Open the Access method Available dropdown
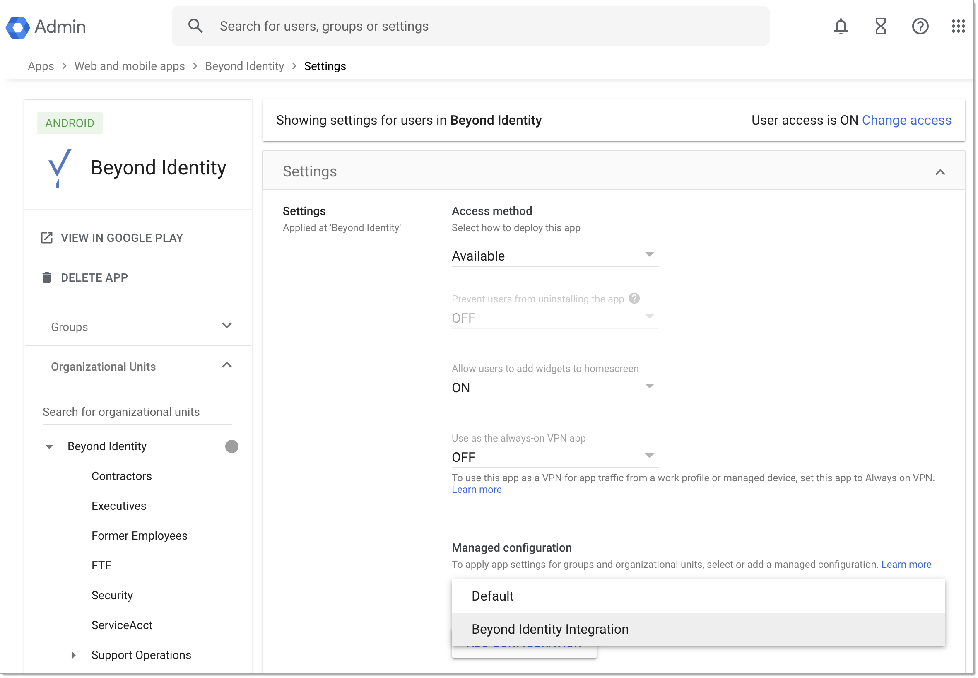978x678 pixels. point(554,256)
